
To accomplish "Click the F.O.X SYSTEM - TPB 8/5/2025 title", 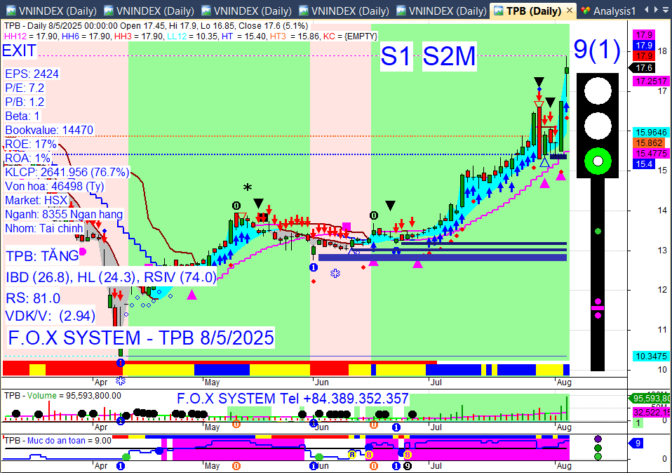I will pyautogui.click(x=141, y=338).
